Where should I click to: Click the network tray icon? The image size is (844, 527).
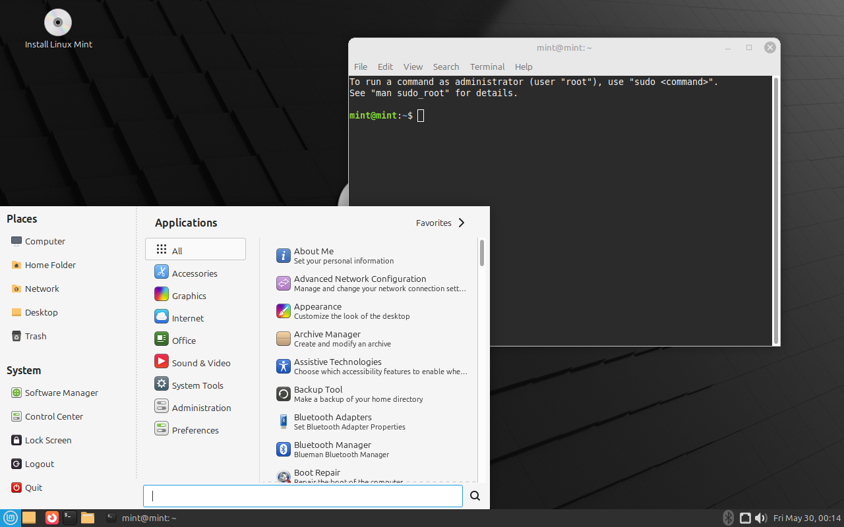744,518
